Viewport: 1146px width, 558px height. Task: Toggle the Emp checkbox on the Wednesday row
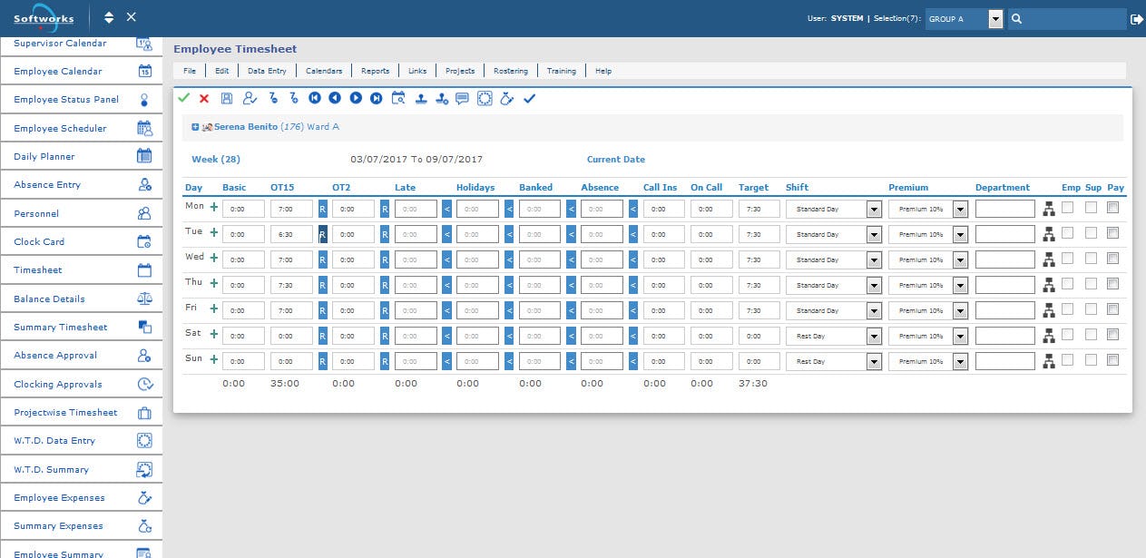pos(1068,259)
